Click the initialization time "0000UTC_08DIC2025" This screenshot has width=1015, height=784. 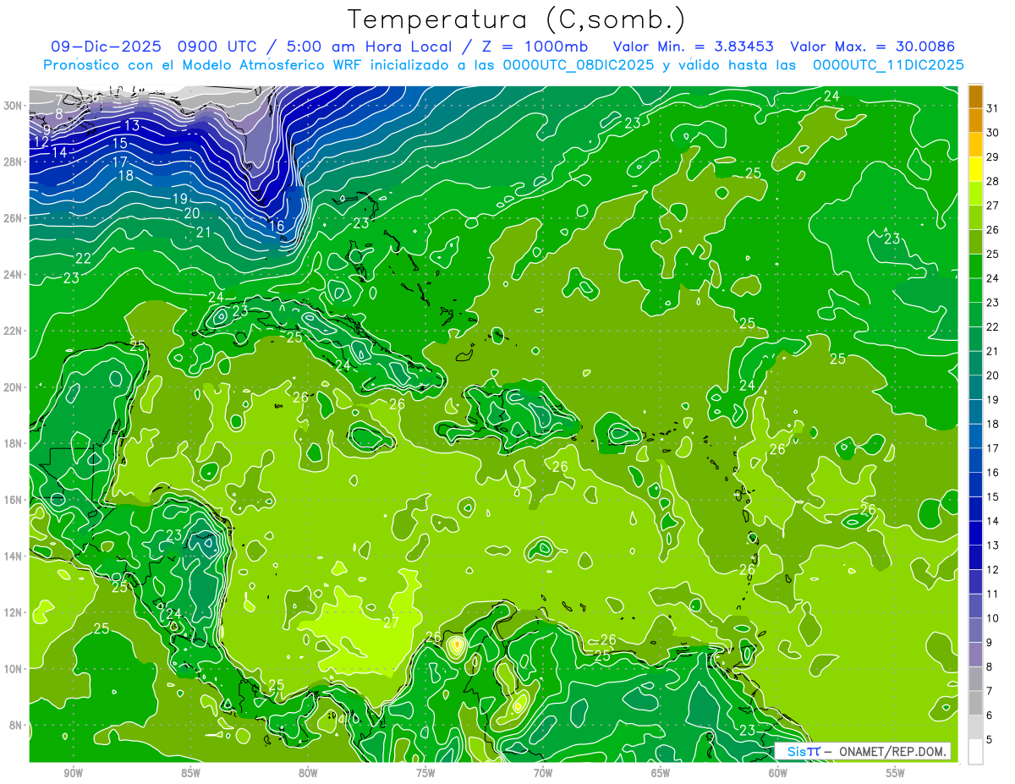(579, 65)
